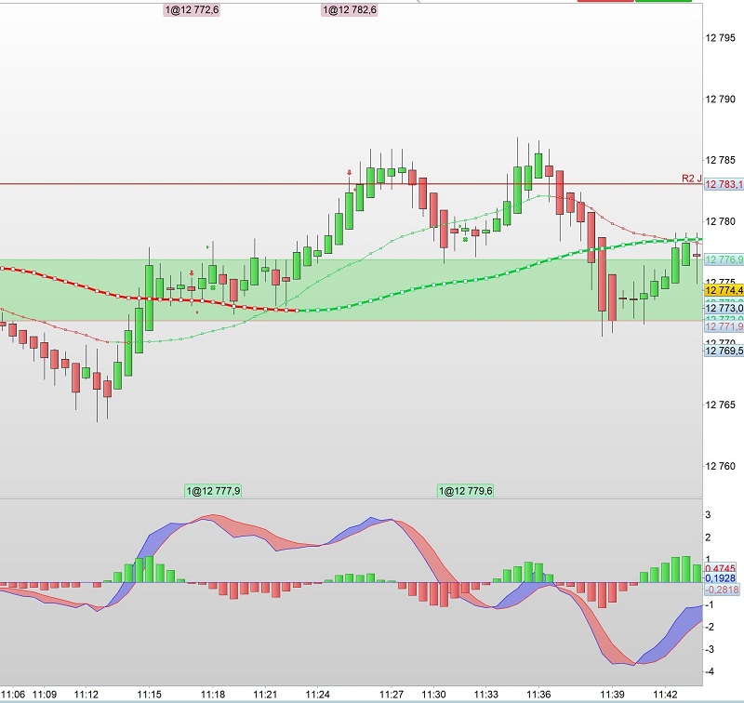This screenshot has height=703, width=744.
Task: Click the -4 indicator scale label
Action: 710,671
